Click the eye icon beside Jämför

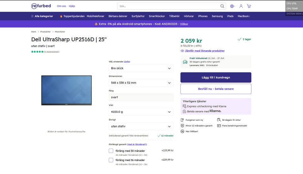pos(182,51)
